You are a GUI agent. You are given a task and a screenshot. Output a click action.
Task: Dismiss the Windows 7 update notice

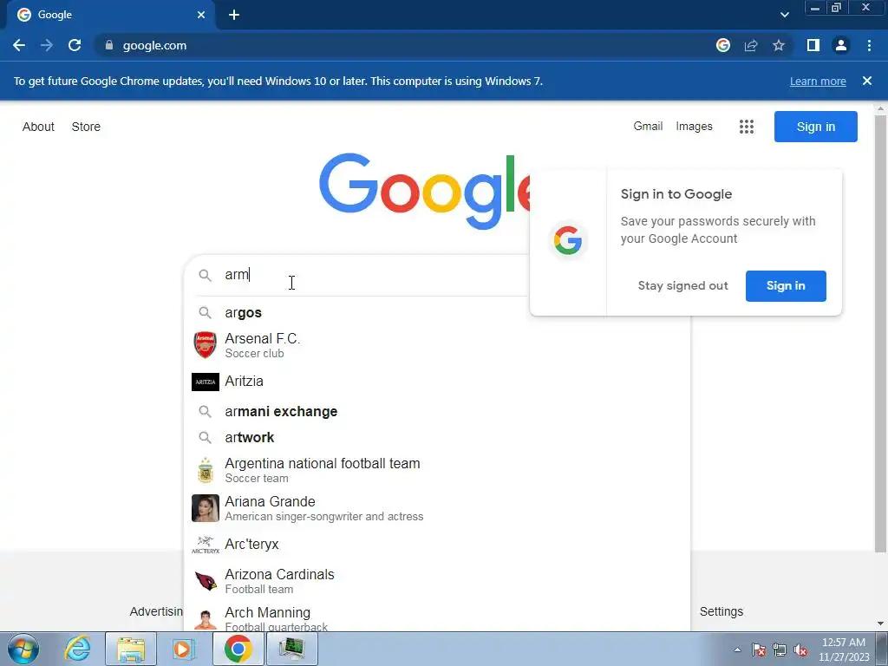tap(867, 81)
